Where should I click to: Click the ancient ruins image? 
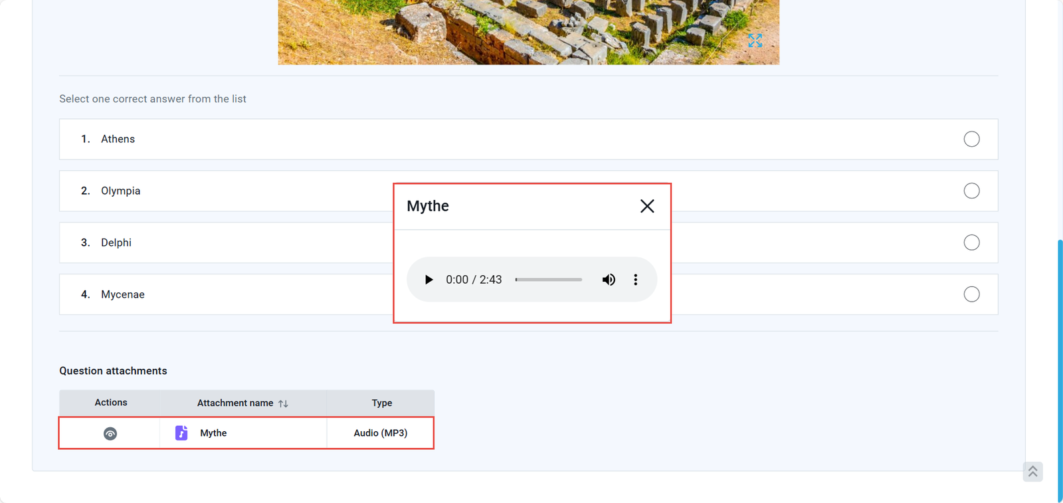pyautogui.click(x=528, y=32)
